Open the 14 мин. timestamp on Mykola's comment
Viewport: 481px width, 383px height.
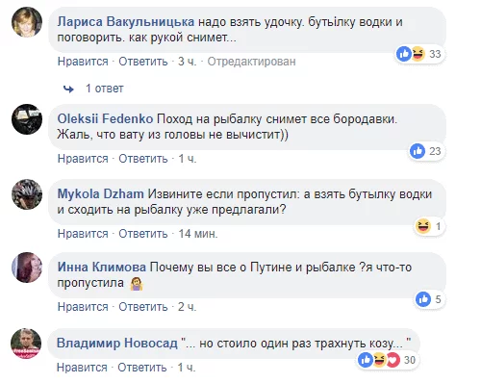(198, 234)
